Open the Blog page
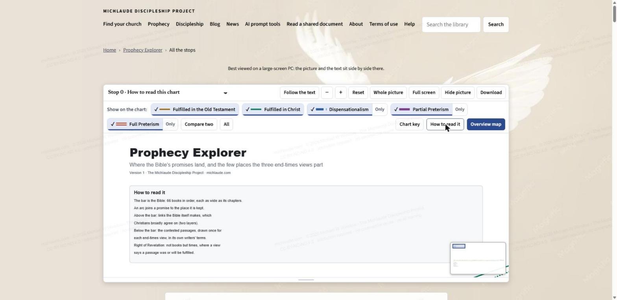 [x=215, y=24]
